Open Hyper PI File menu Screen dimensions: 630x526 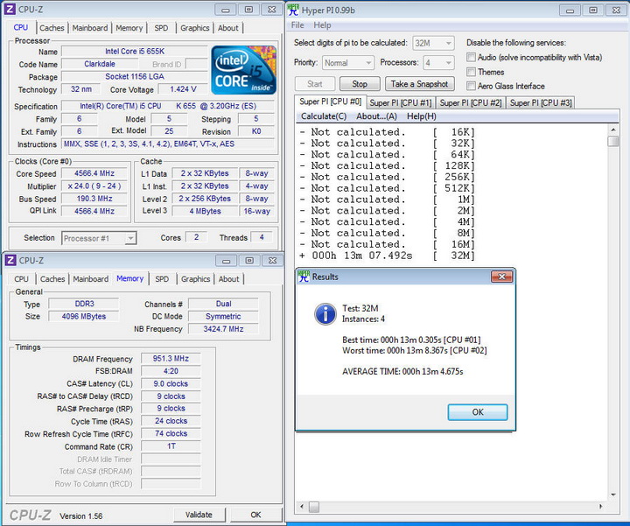pos(297,25)
